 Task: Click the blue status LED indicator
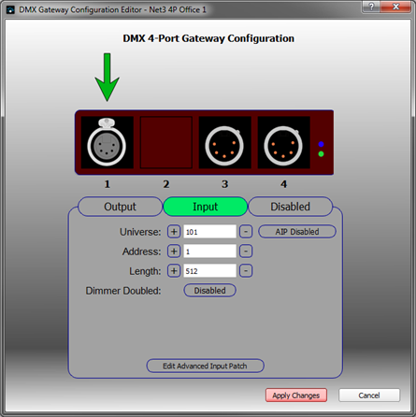click(321, 144)
